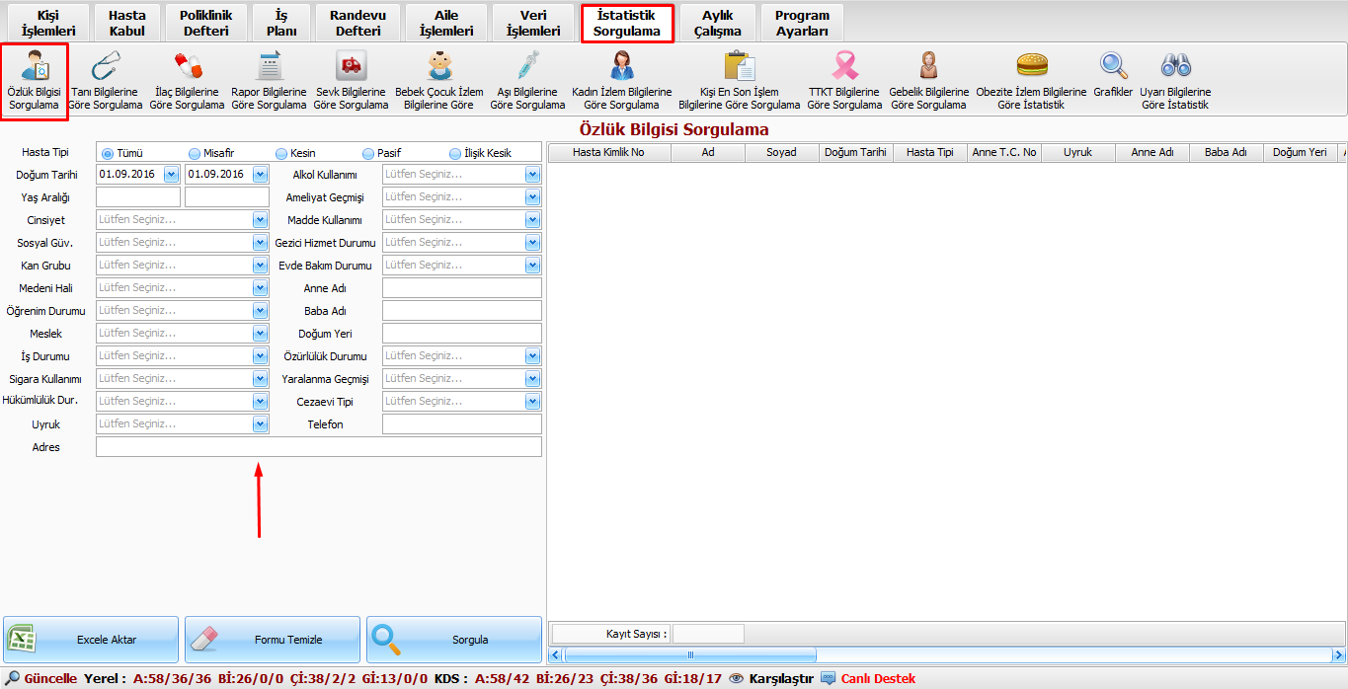Select the Aşı Bilgilerine Göre Sorgulama syringe icon
The height and width of the screenshot is (689, 1348).
tap(527, 67)
